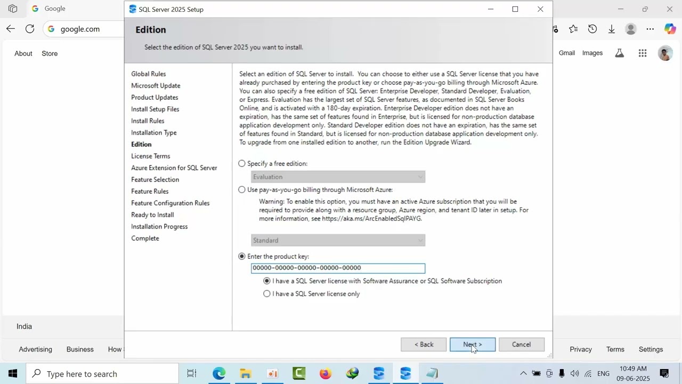Click the Next button in setup

473,345
